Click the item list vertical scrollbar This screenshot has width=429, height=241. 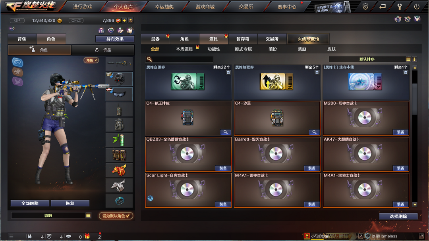tap(415, 136)
